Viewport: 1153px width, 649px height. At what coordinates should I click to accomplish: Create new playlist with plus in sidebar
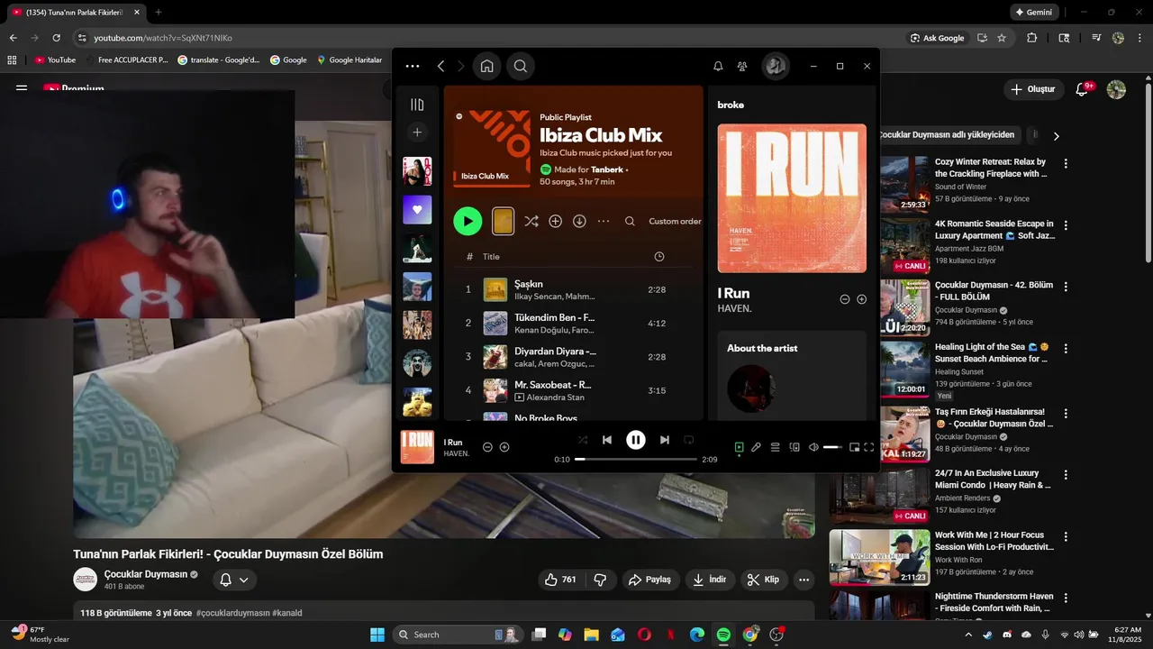[x=417, y=133]
